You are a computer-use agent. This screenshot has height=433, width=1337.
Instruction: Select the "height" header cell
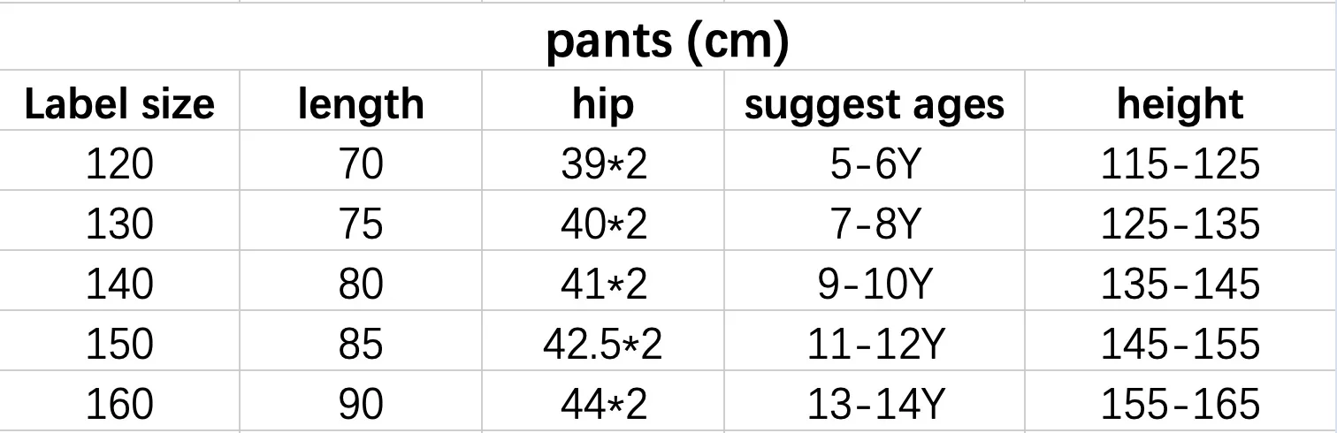1180,102
